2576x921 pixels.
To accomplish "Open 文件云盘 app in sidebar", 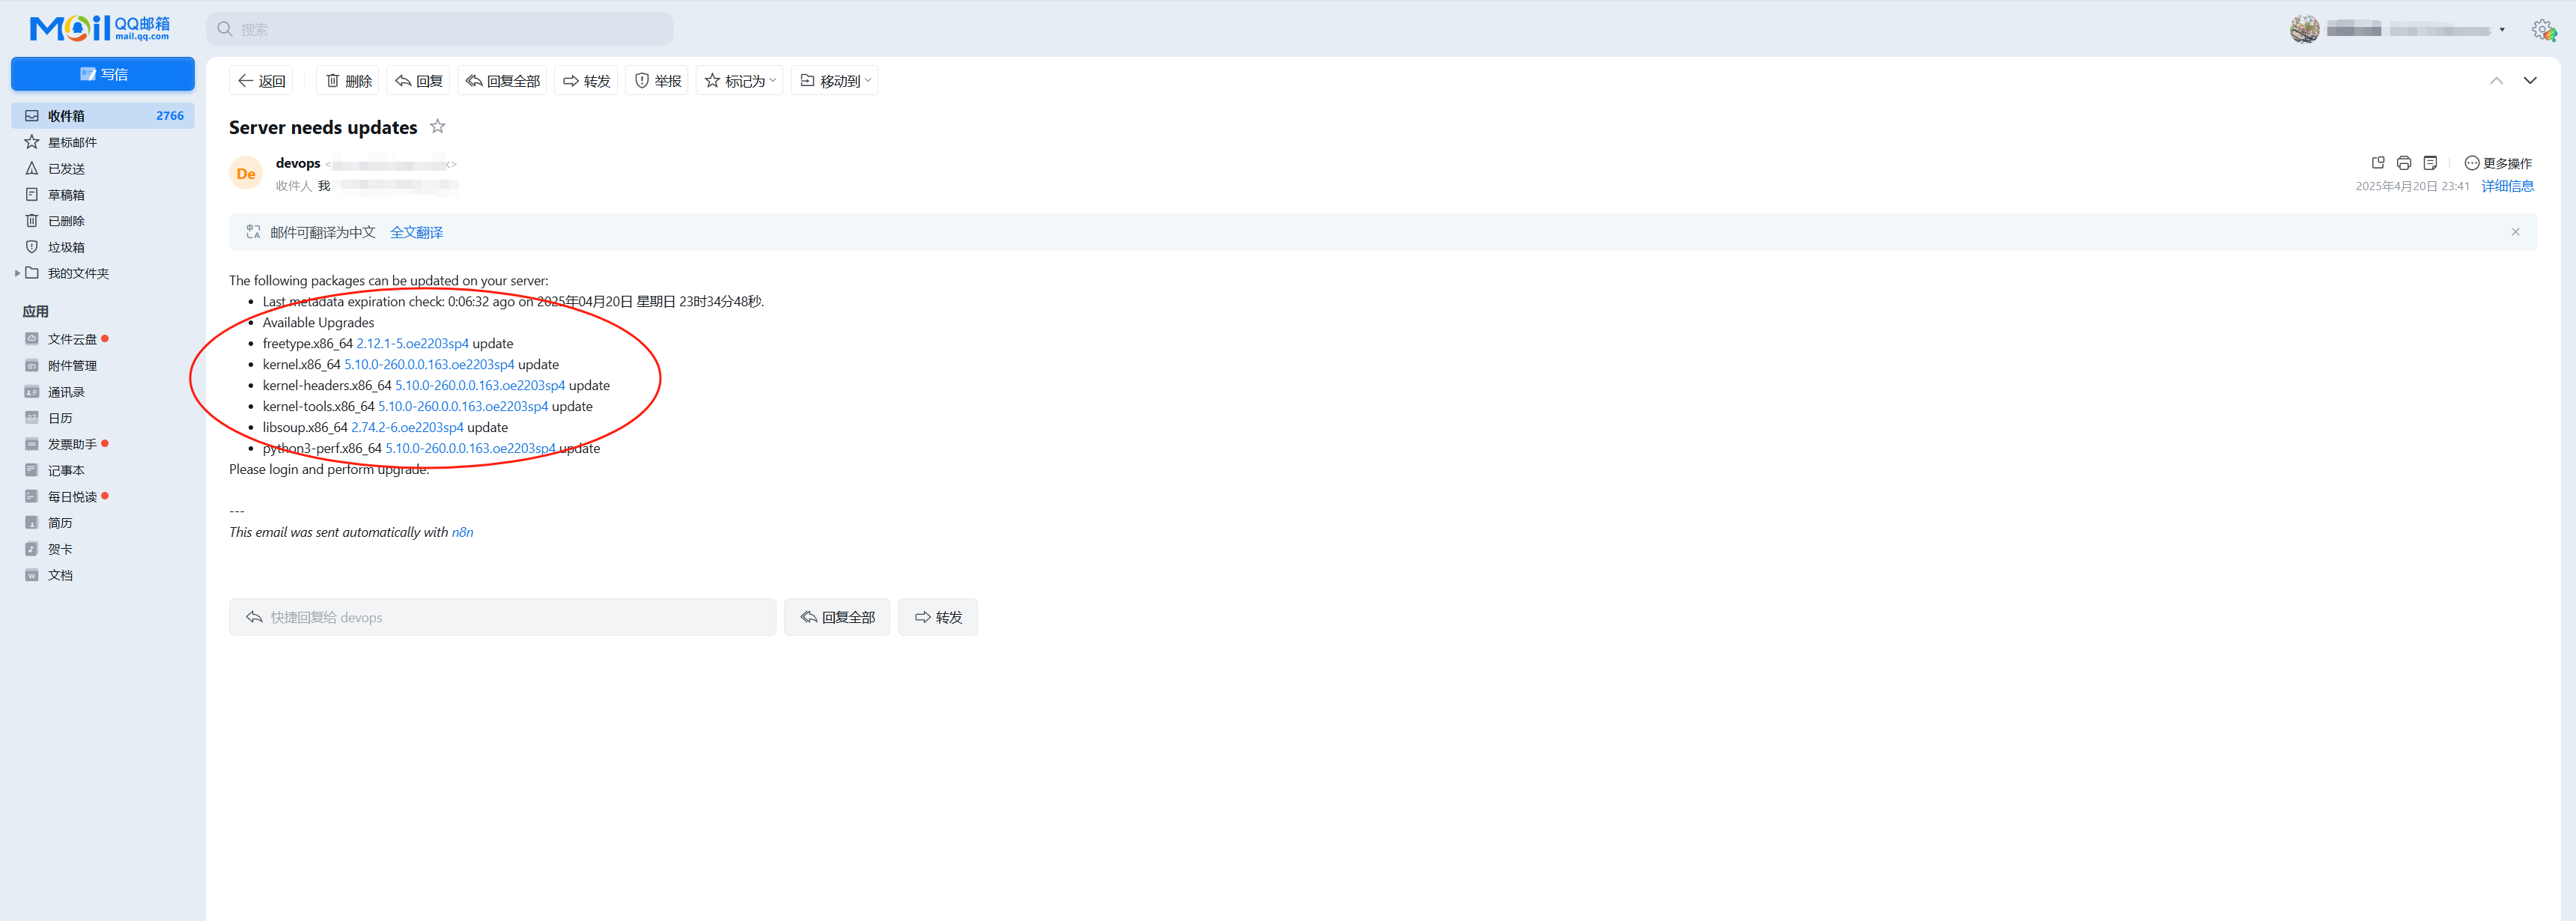I will (x=72, y=339).
